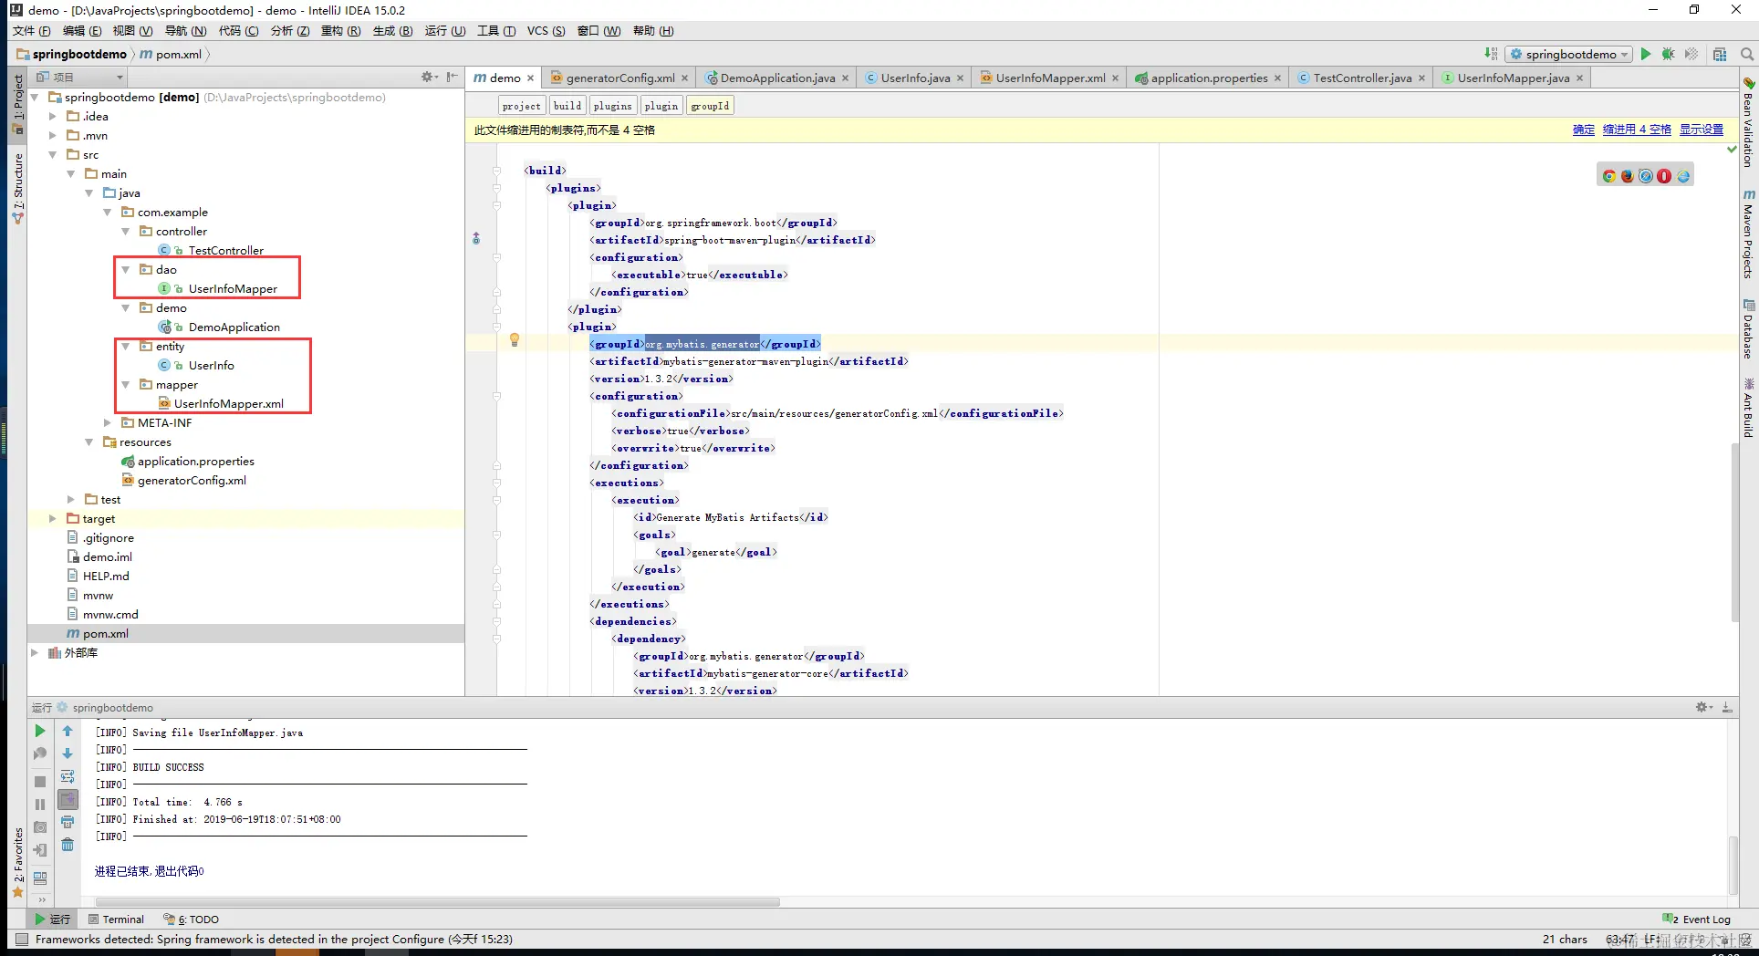Collapse the src folder
Screen dimensions: 1759x956
point(53,154)
